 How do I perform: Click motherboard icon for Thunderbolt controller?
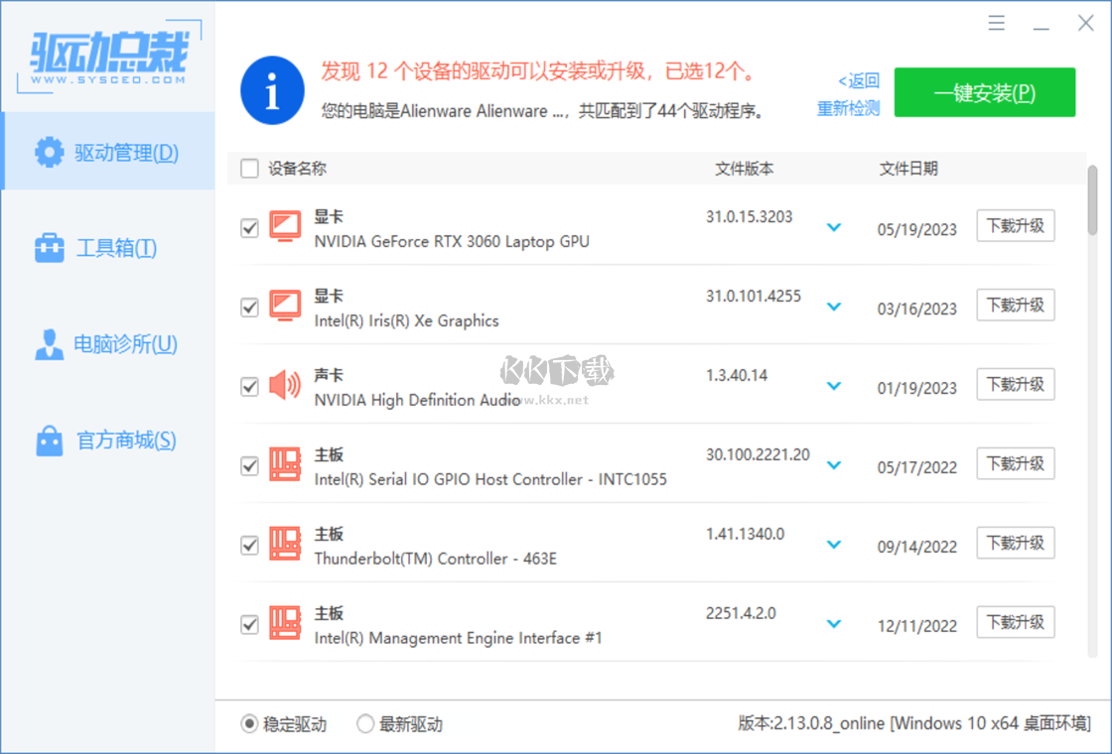(x=284, y=545)
